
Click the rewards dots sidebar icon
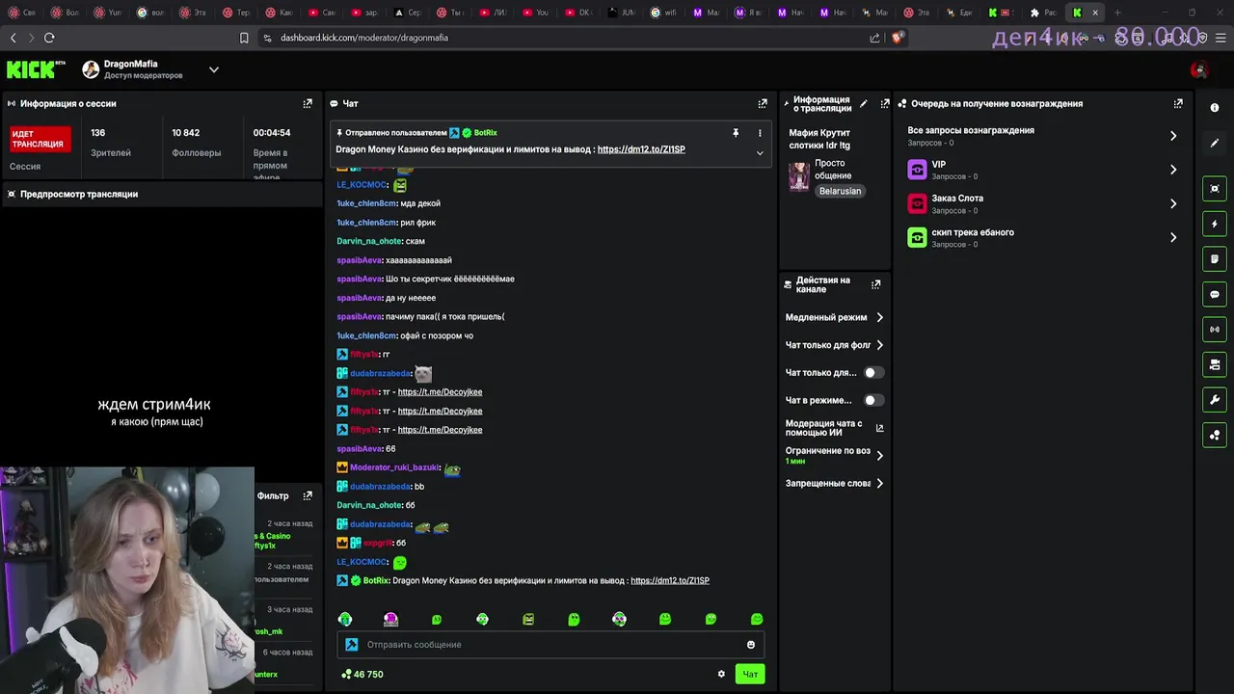(x=1215, y=435)
